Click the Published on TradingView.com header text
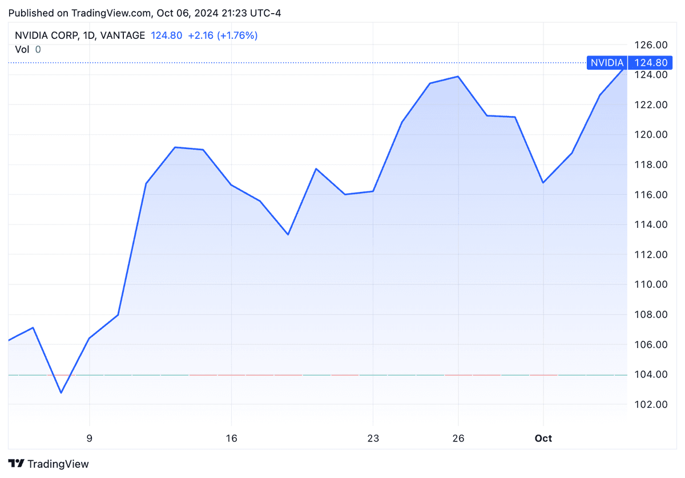 pyautogui.click(x=146, y=13)
